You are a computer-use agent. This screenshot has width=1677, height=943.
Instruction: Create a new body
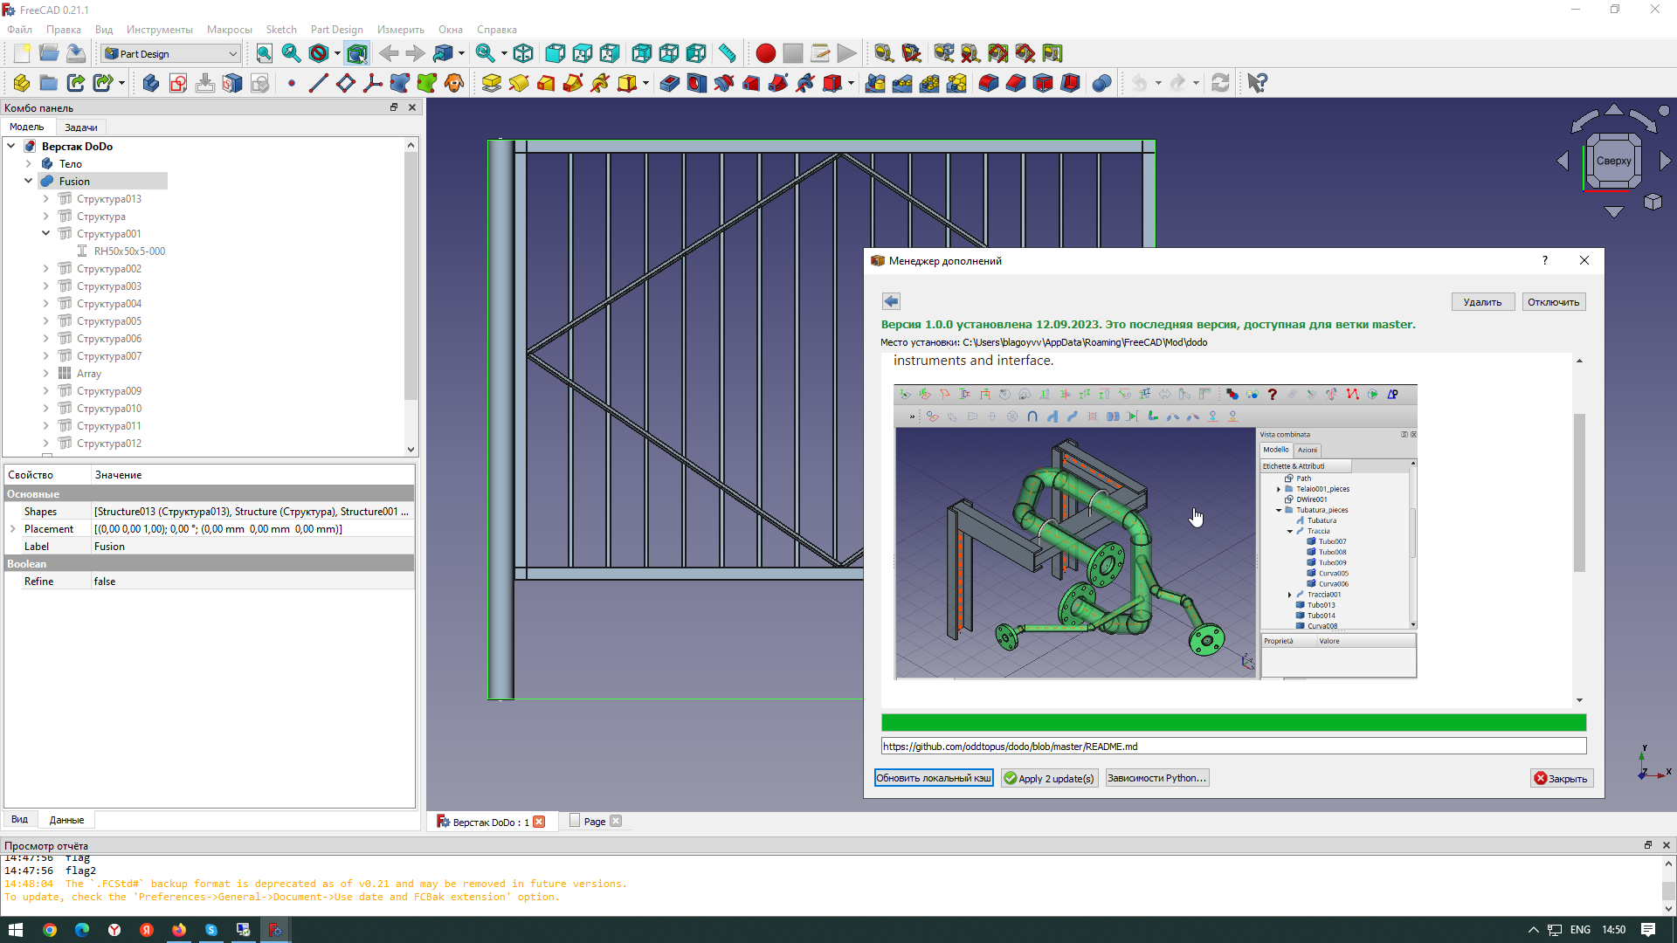151,83
